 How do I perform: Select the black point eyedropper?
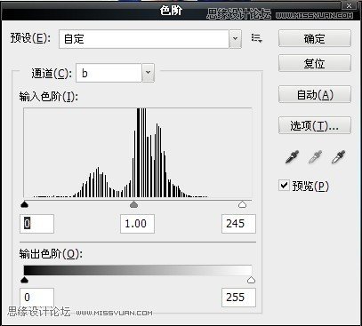(x=292, y=156)
